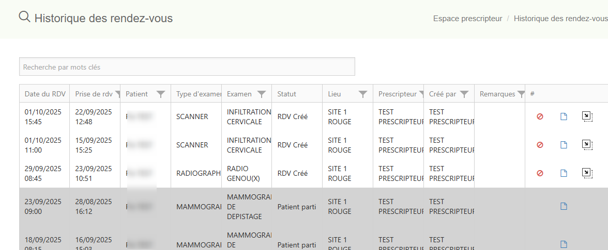Screen dimensions: 608x250
Task: Open document for 23/09/2025 mammography appointment
Action: click(564, 206)
